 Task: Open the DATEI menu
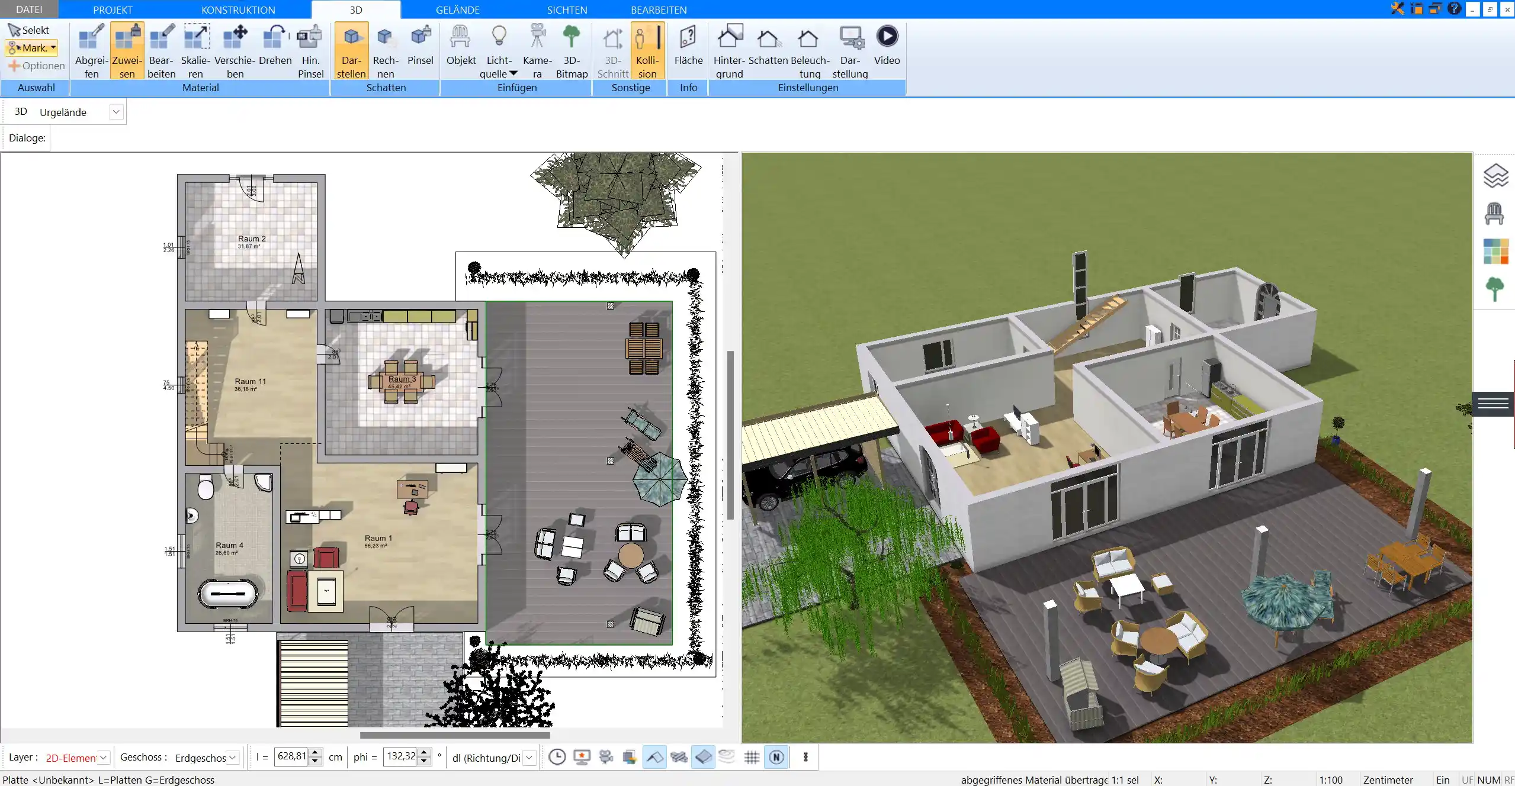pyautogui.click(x=29, y=9)
